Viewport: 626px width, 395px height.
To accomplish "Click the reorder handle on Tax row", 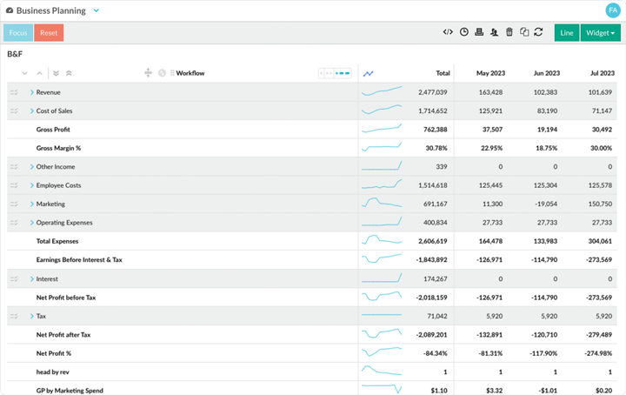I will 14,316.
